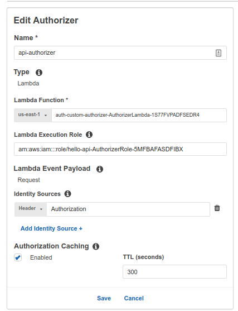Open the Header identity source type dropdown
238x311 pixels.
[31, 209]
